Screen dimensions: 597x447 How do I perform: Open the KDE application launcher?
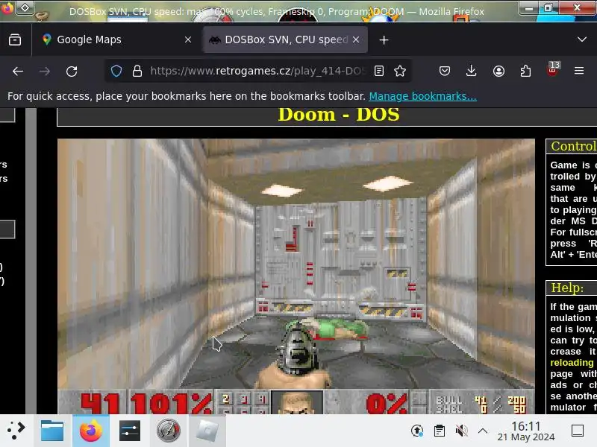tap(16, 431)
